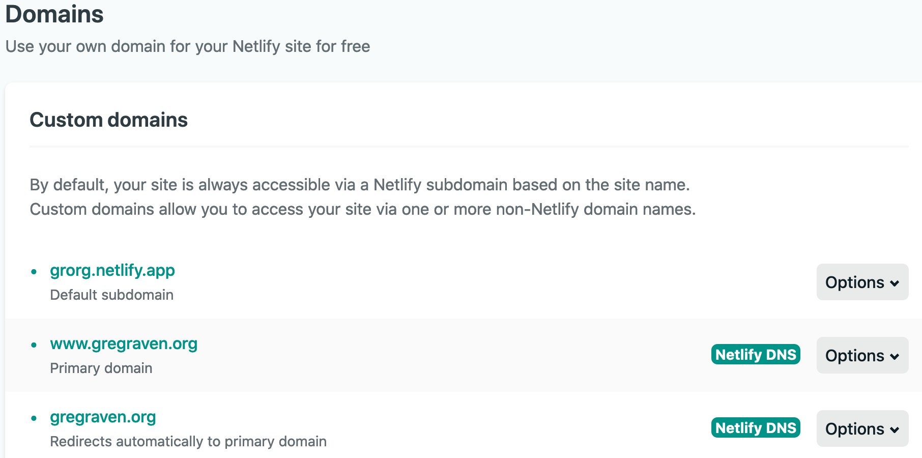Image resolution: width=922 pixels, height=458 pixels.
Task: Click the bullet dot beside grorg.netlify.app
Action: coord(34,272)
